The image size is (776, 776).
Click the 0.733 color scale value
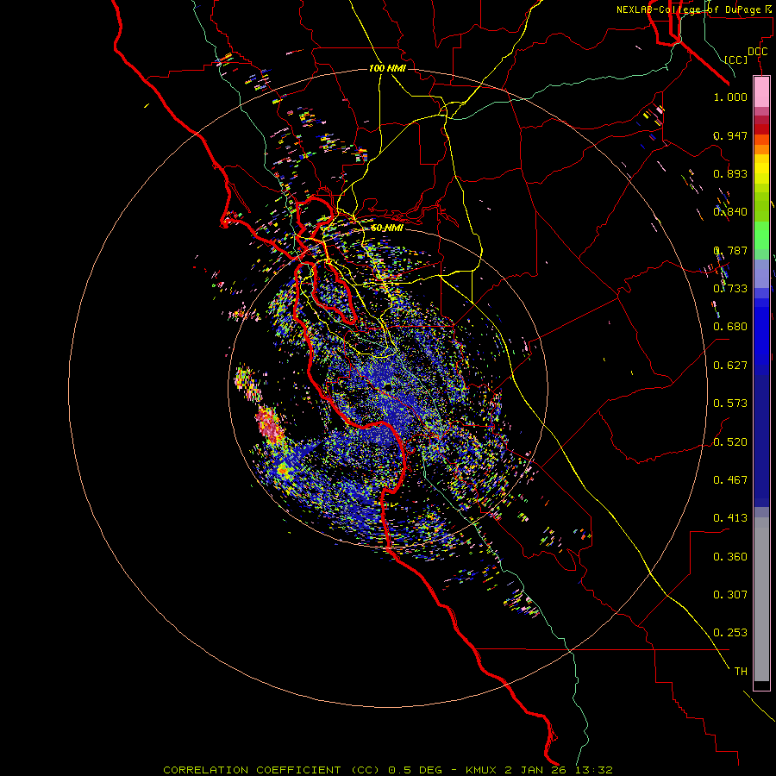pos(730,289)
